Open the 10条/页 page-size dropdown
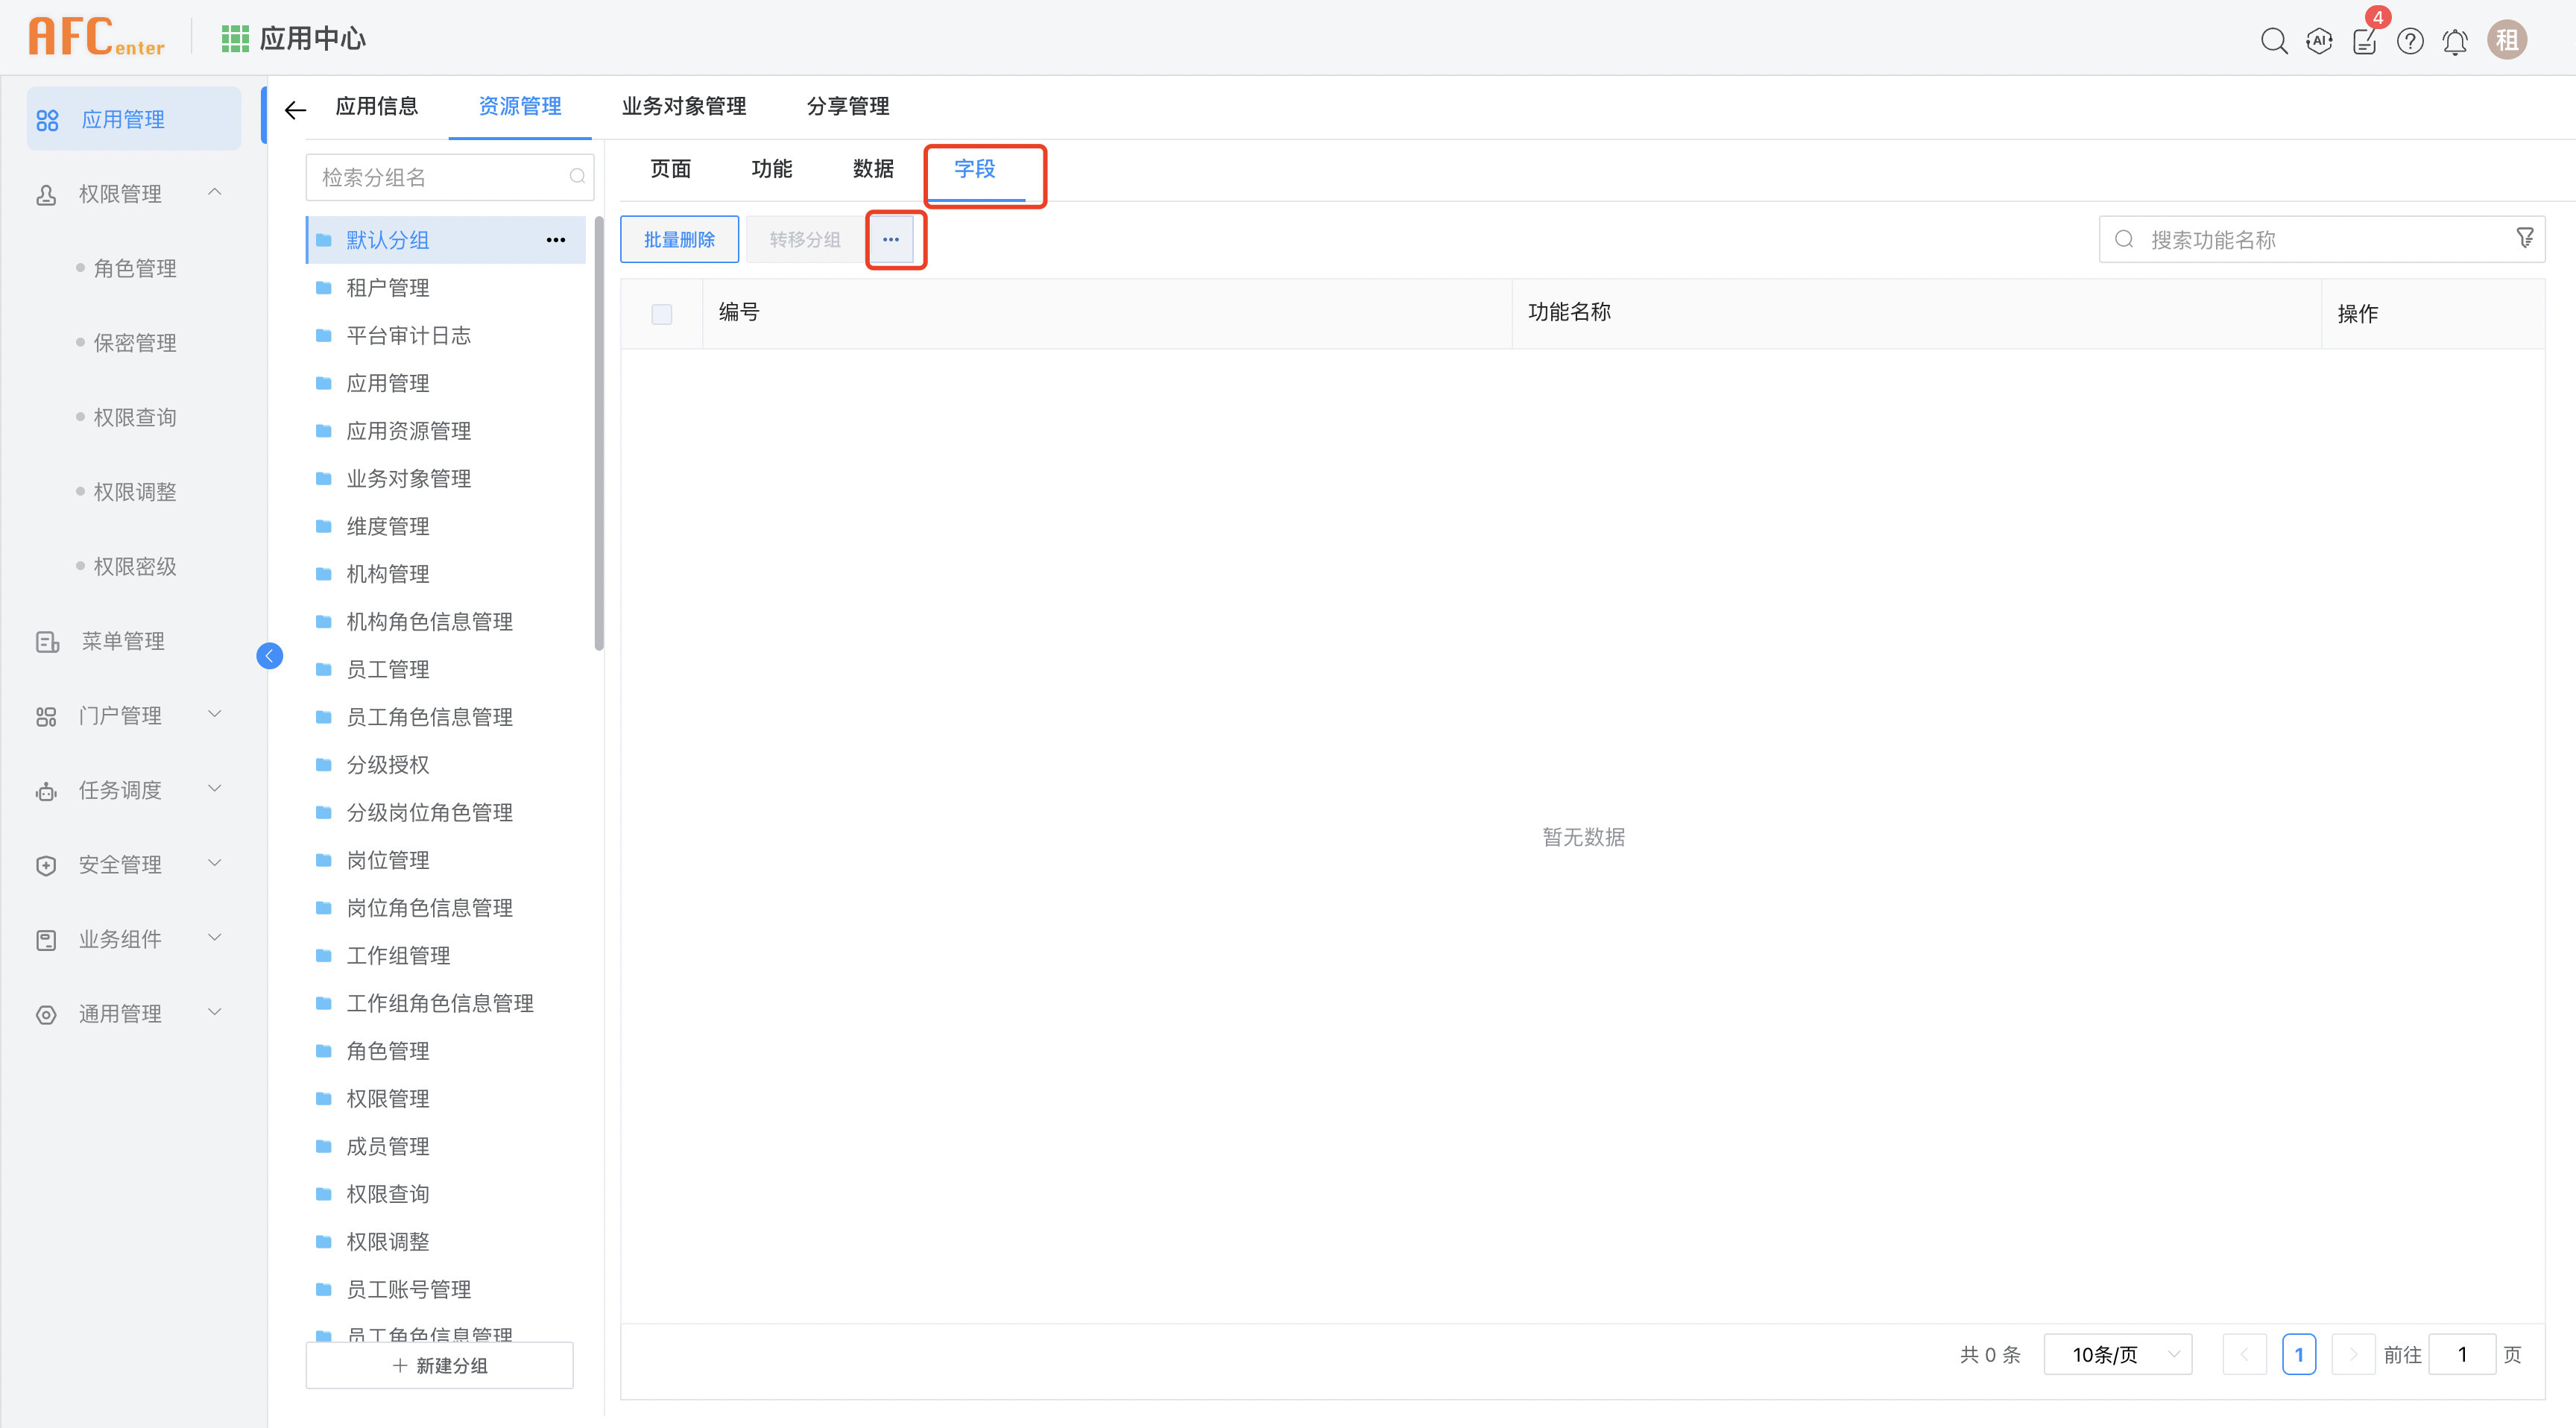2576x1428 pixels. click(x=2117, y=1354)
